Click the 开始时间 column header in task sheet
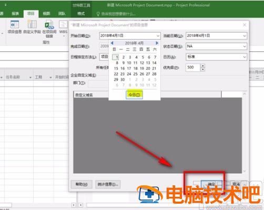This screenshot has height=210, width=264. pyautogui.click(x=62, y=77)
